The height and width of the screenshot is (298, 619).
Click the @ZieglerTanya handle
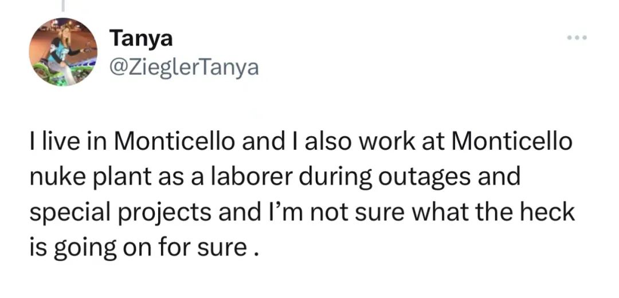coord(183,68)
